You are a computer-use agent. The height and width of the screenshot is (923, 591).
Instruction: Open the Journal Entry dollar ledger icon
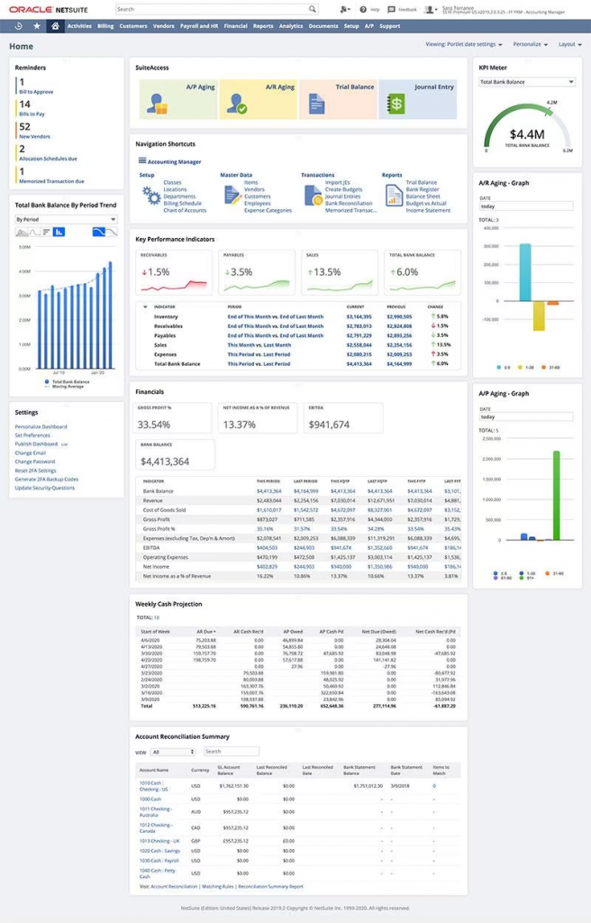(396, 105)
